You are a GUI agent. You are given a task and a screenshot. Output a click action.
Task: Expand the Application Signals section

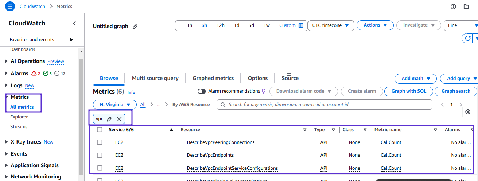click(6, 165)
